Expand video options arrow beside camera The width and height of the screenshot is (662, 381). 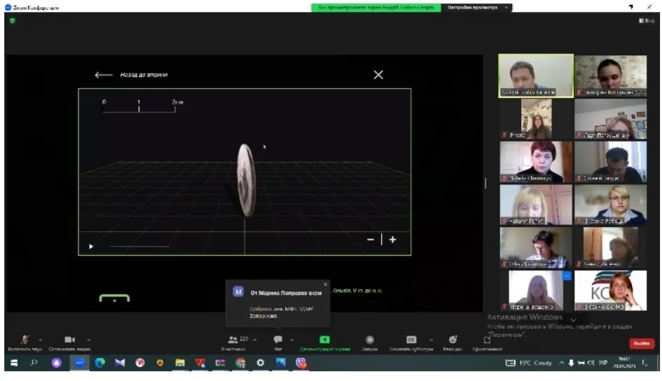[x=88, y=340]
